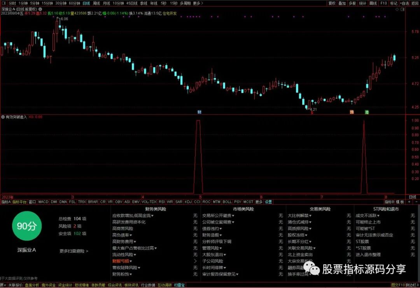This screenshot has height=288, width=420.
Task: Open the 资金统计 bottom tab
Action: click(x=65, y=285)
